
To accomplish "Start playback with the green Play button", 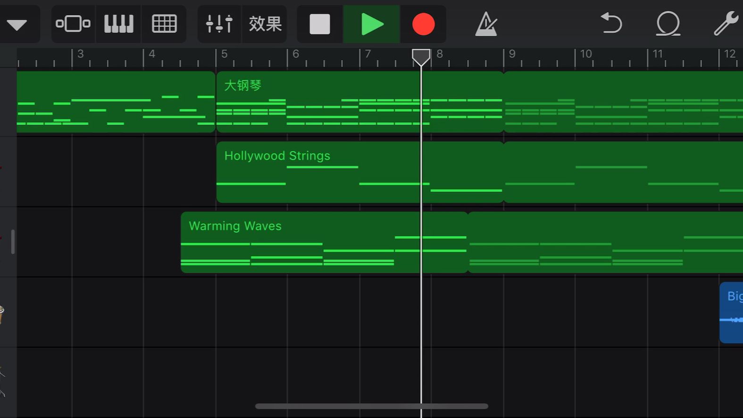I will 372,24.
